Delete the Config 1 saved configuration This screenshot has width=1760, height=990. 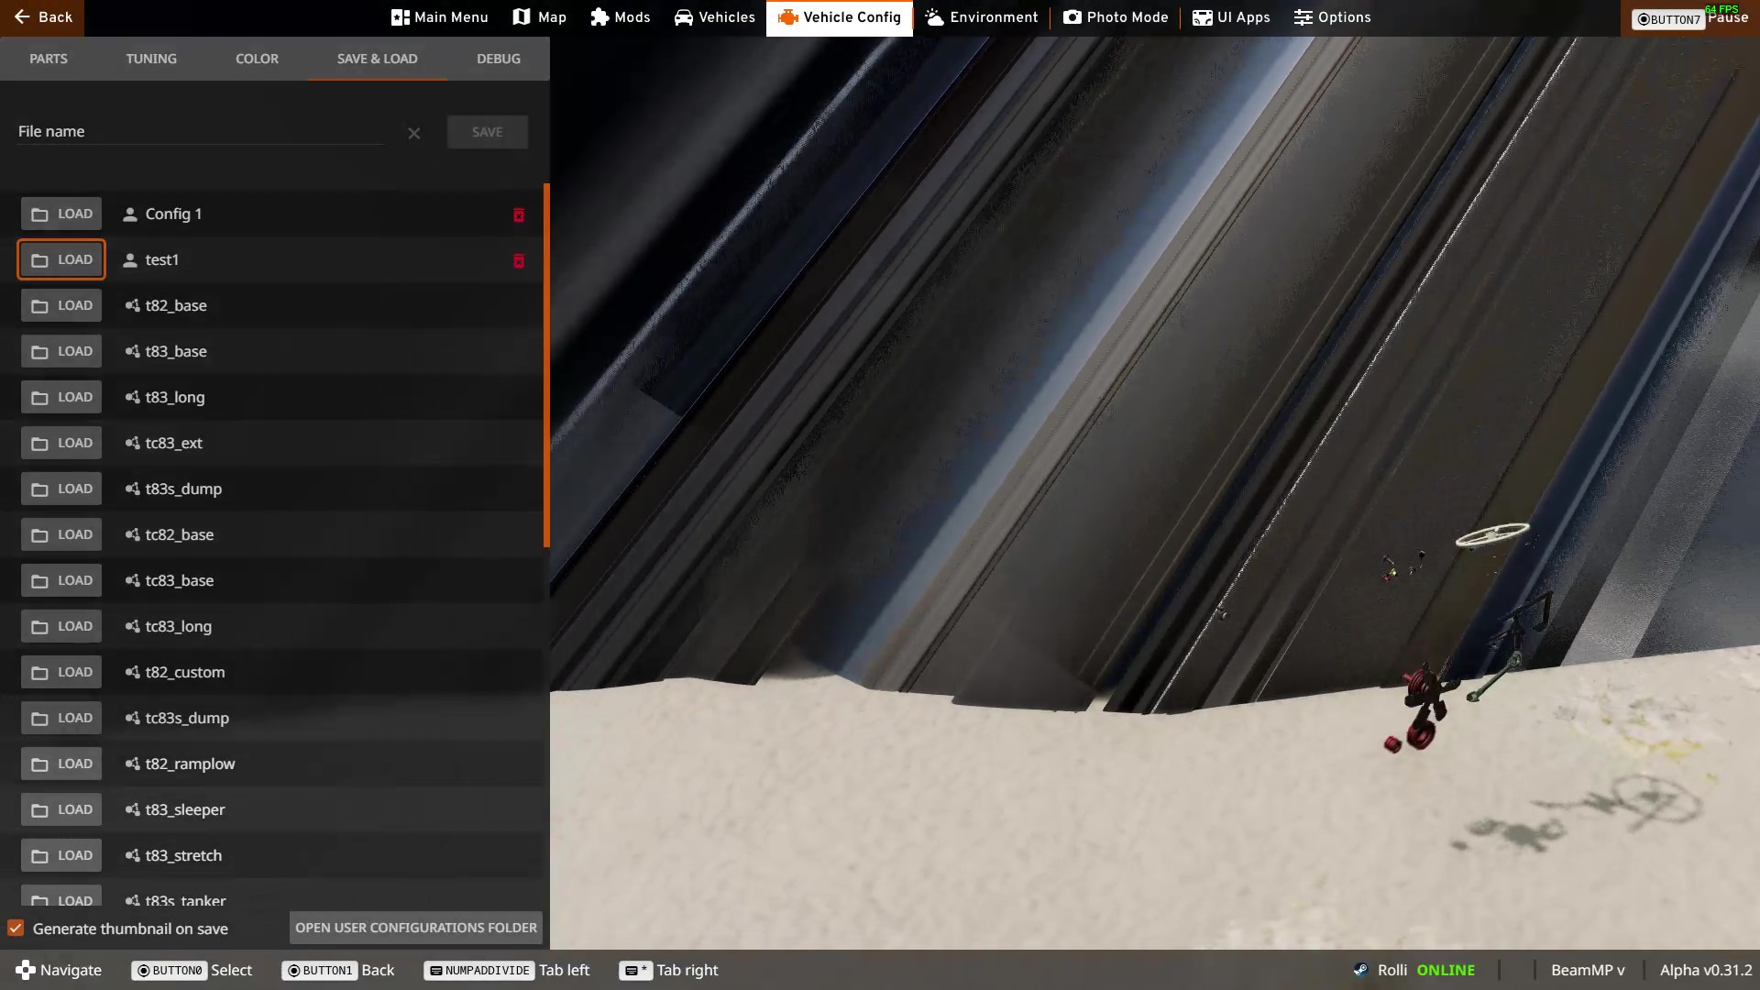coord(518,214)
